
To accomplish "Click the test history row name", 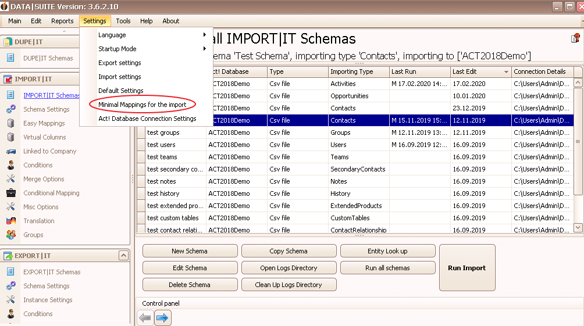I will [x=163, y=194].
